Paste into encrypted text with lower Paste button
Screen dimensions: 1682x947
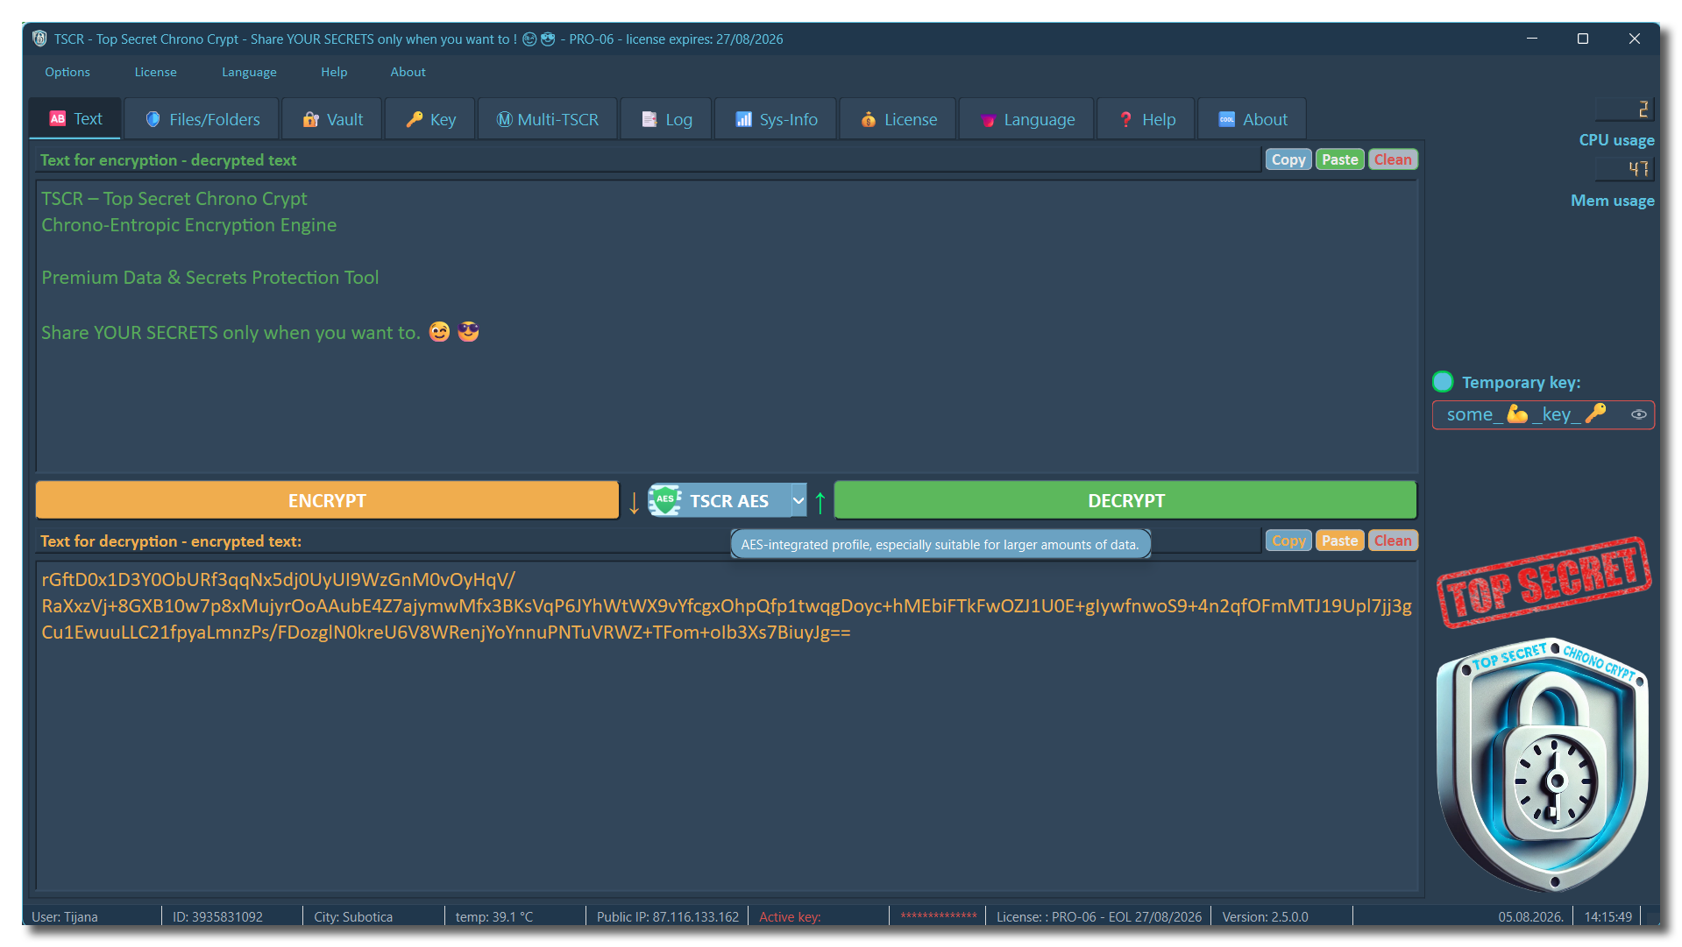click(1339, 541)
